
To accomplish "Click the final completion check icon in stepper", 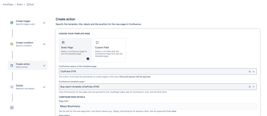I will pos(12,107).
